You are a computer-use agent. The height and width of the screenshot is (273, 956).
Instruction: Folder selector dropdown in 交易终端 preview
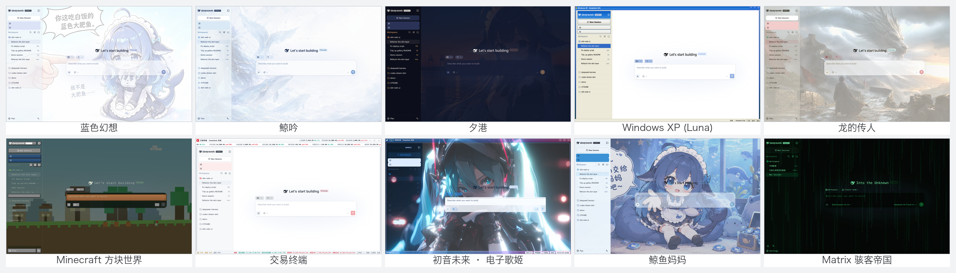click(260, 198)
